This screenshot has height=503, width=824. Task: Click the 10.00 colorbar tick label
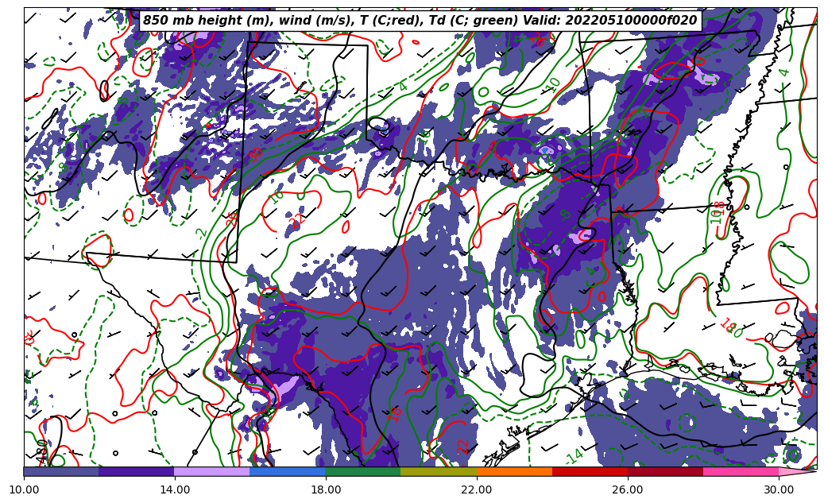tap(24, 489)
